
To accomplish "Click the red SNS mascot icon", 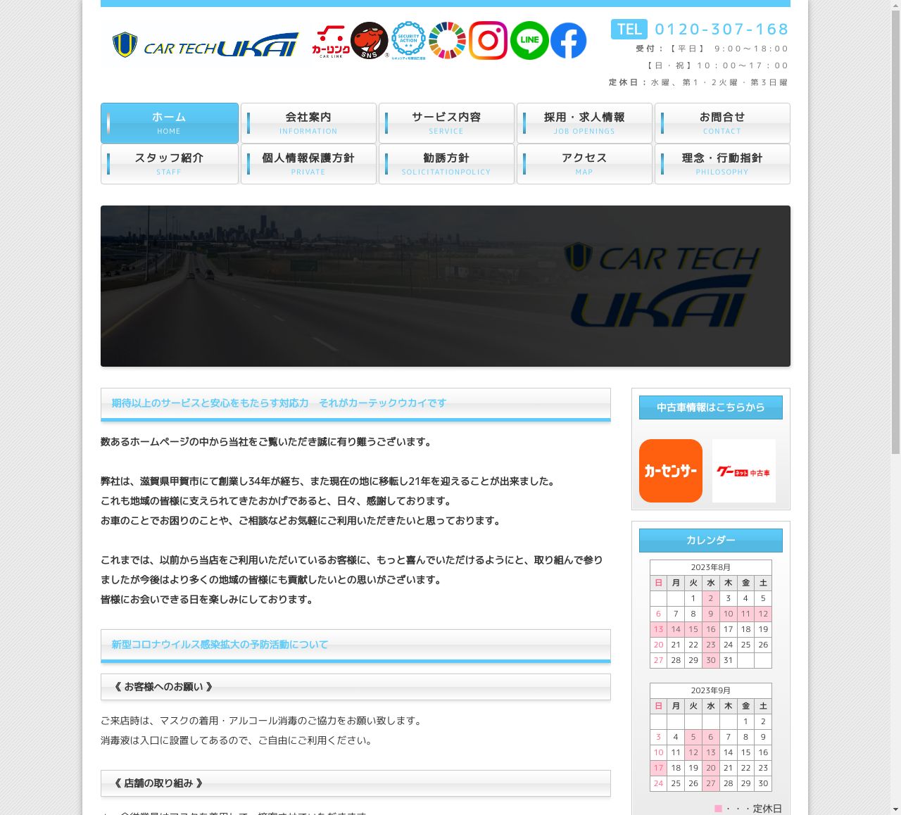I will (370, 41).
